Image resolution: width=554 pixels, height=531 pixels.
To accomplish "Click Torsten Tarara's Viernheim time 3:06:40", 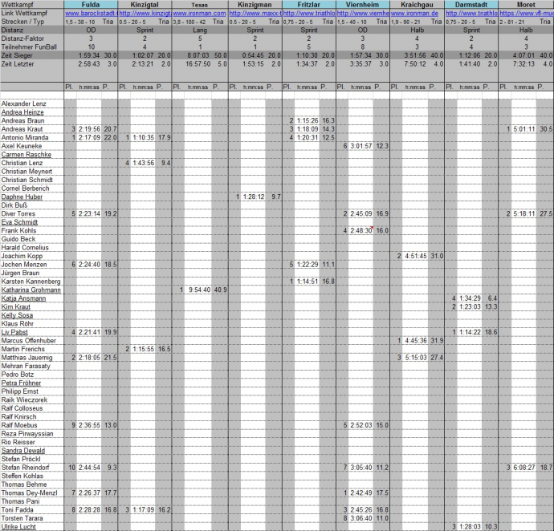I will tap(361, 518).
